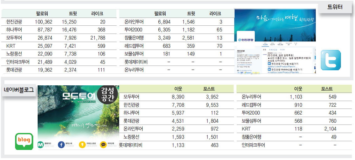This screenshot has height=160, width=355.
Task: Open the green M 홈페이지 icon
Action: pos(41,145)
